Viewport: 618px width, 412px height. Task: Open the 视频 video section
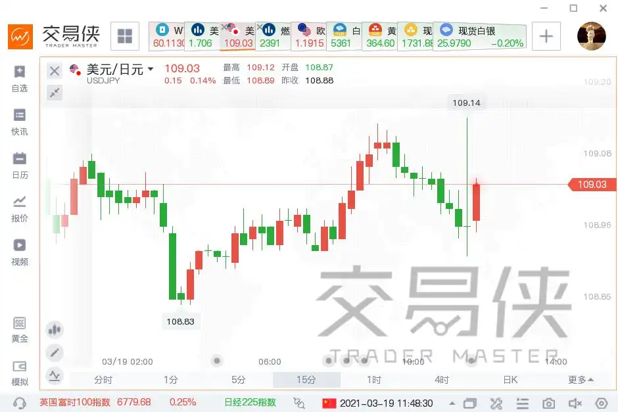[x=19, y=252]
